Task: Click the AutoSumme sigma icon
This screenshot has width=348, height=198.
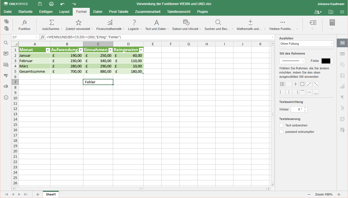Action: click(x=52, y=22)
